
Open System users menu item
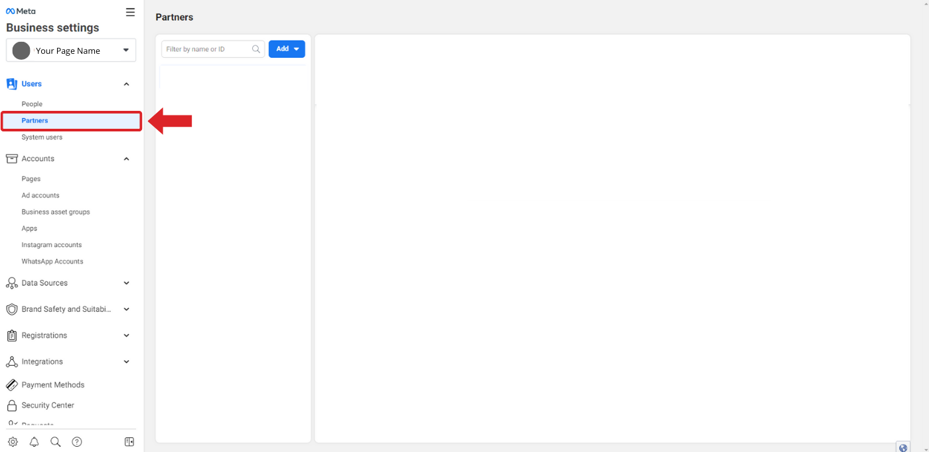point(42,137)
